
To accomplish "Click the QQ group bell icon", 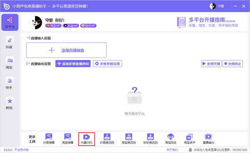I will (x=190, y=150).
